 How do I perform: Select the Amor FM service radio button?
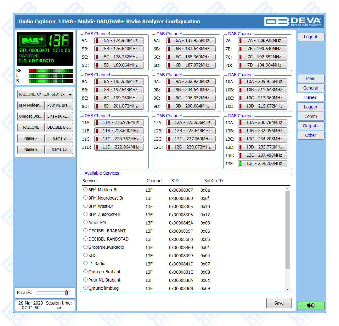(x=85, y=222)
